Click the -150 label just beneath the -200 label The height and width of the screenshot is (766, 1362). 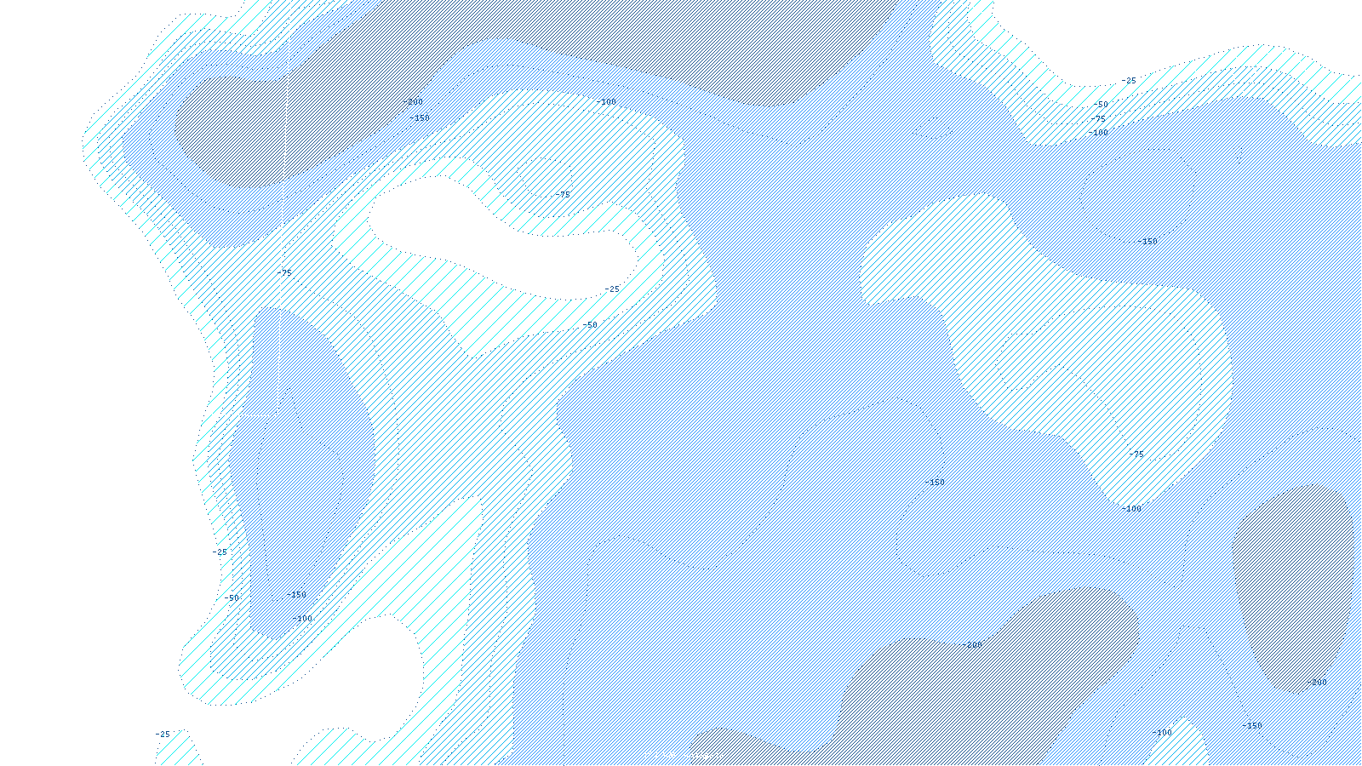420,118
